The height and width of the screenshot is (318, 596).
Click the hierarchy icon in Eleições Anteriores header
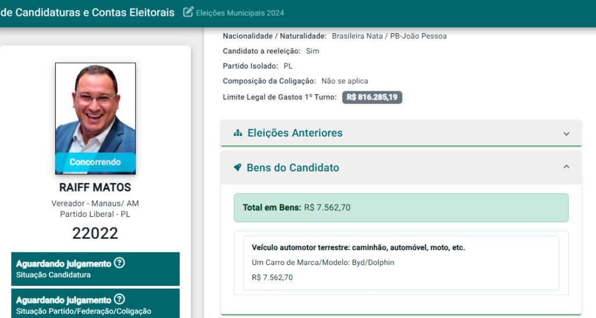coord(237,133)
